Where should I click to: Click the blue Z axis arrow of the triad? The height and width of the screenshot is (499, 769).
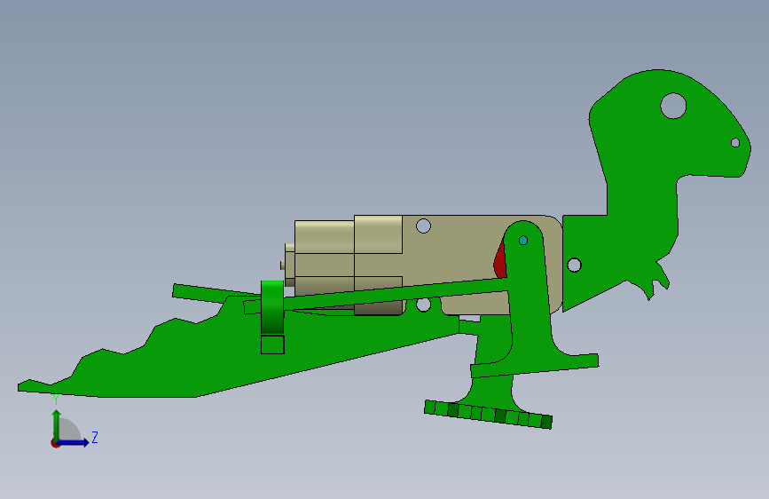point(74,442)
